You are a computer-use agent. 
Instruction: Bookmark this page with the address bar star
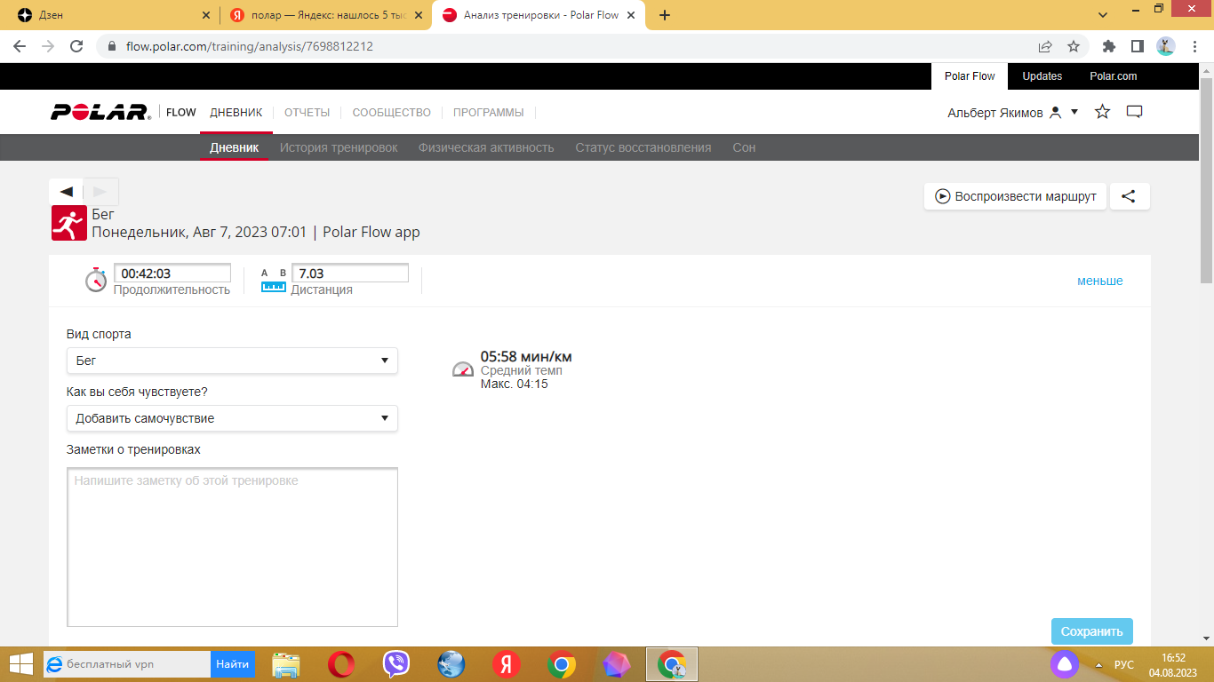pyautogui.click(x=1074, y=46)
